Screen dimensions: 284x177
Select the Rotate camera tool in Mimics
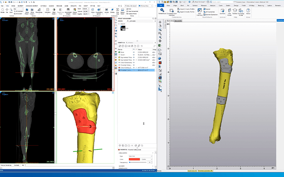(x=3, y=11)
